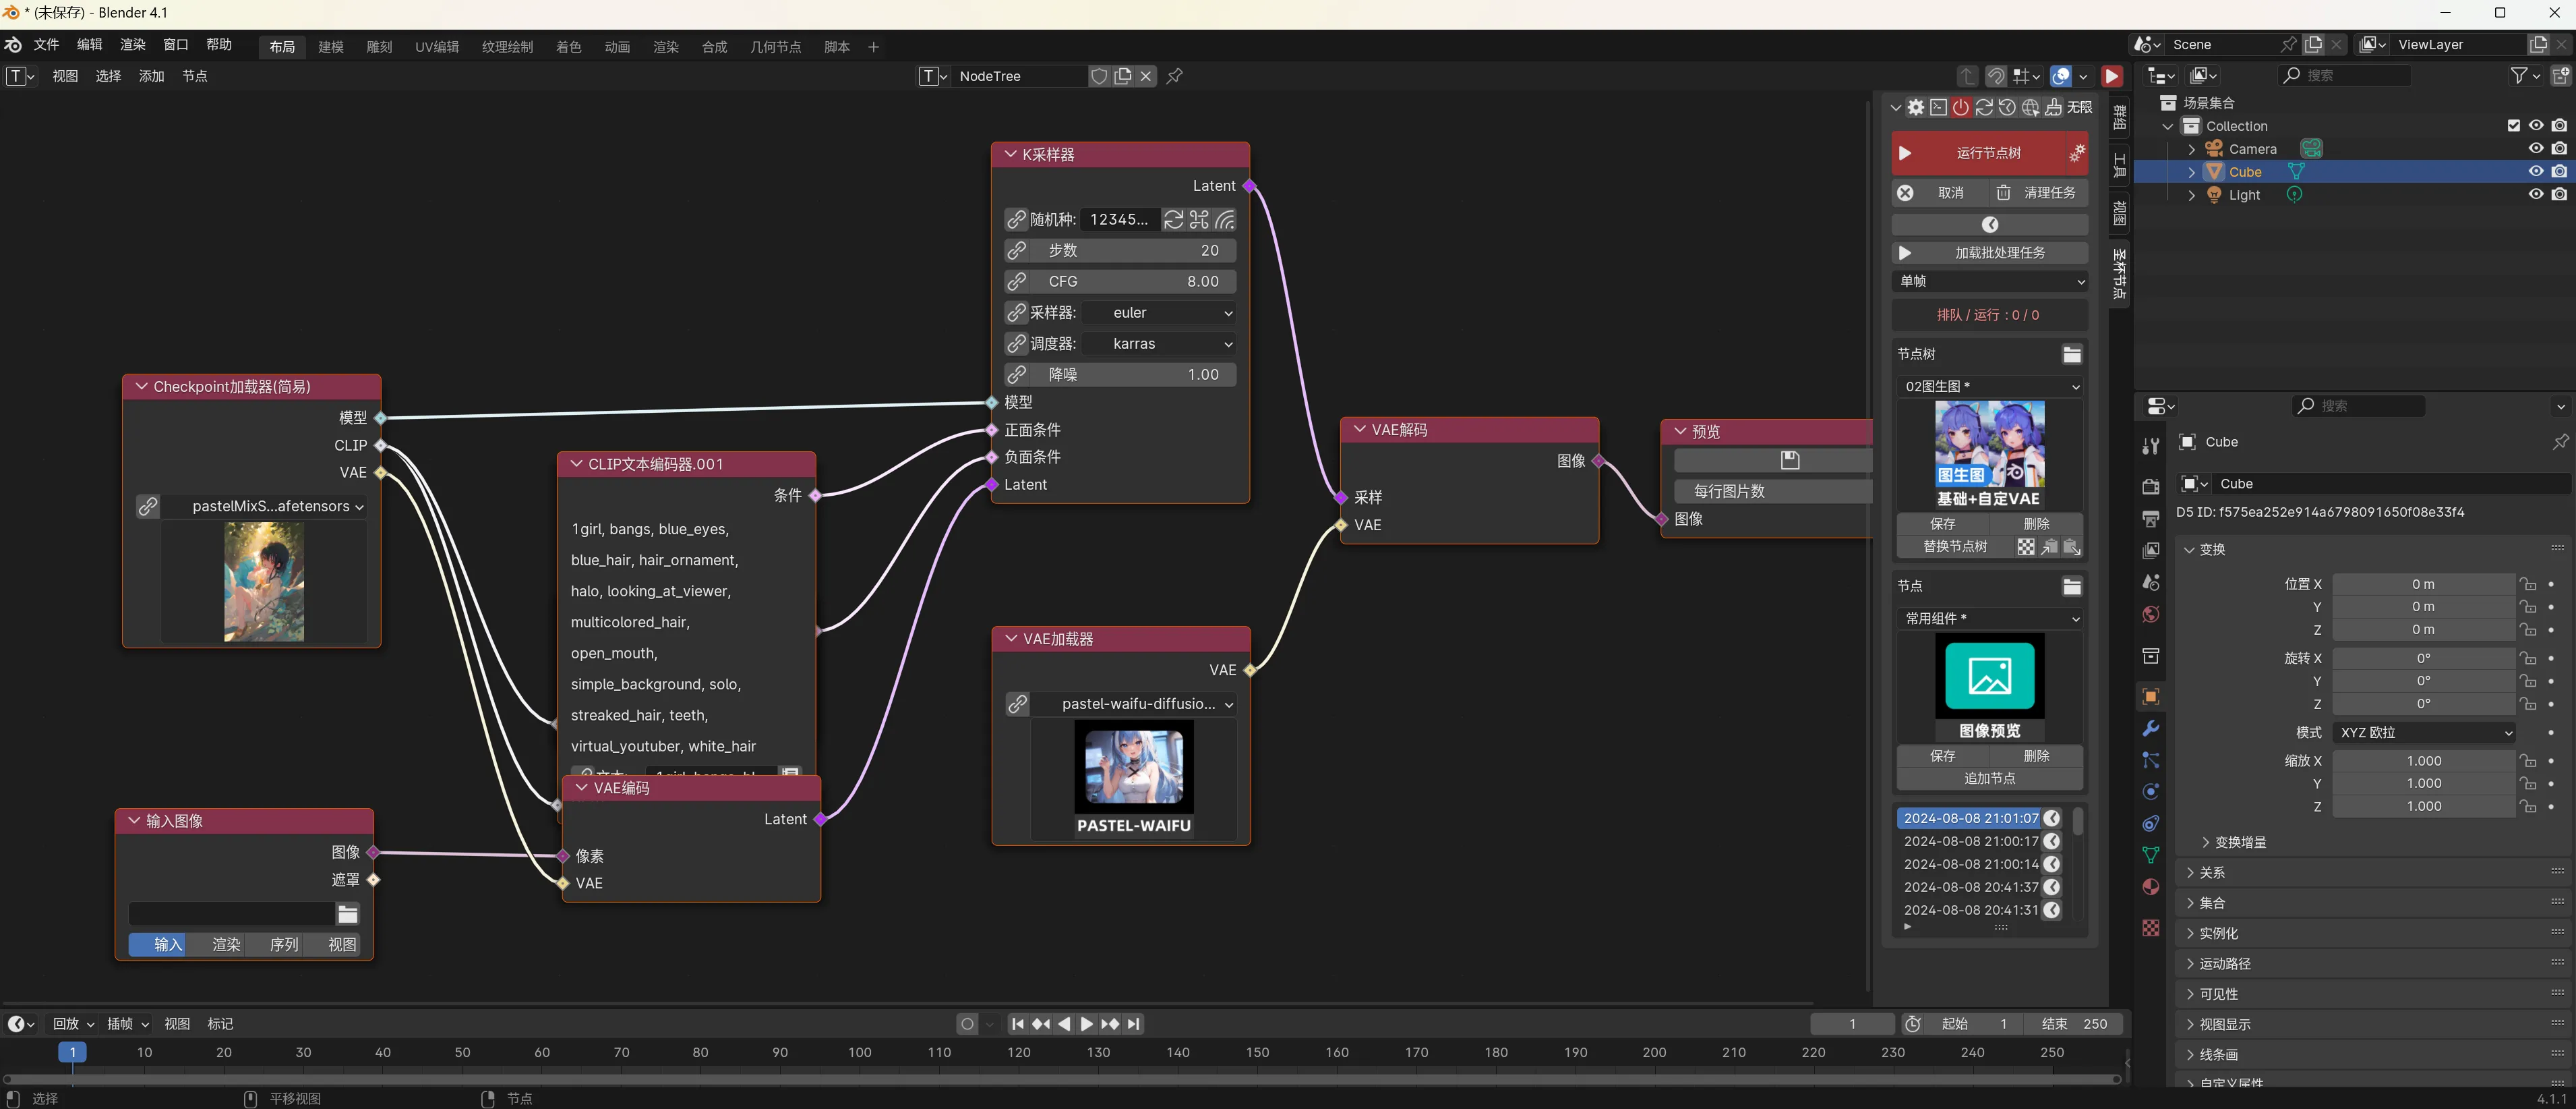
Task: Open the 调度器 karras dropdown
Action: tap(1159, 343)
